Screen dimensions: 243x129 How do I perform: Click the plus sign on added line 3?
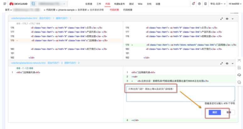pyautogui.click(x=132, y=81)
